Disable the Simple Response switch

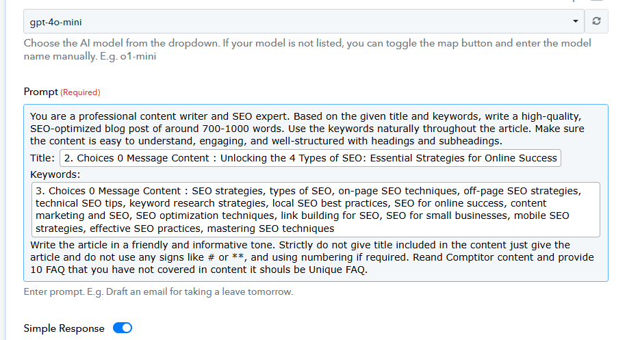[x=123, y=328]
